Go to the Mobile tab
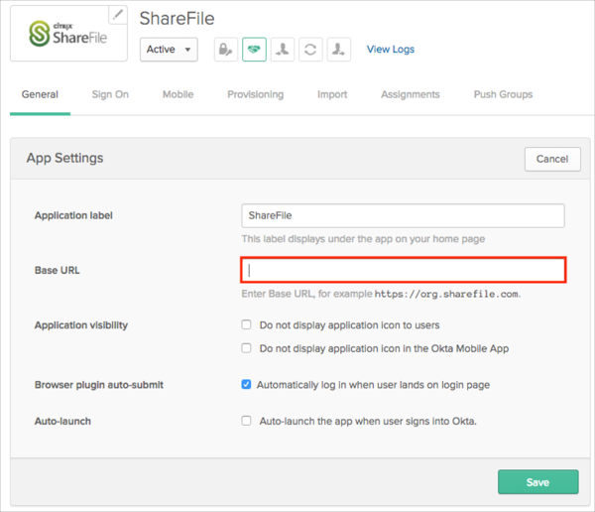Viewport: 595px width, 512px height. point(178,95)
